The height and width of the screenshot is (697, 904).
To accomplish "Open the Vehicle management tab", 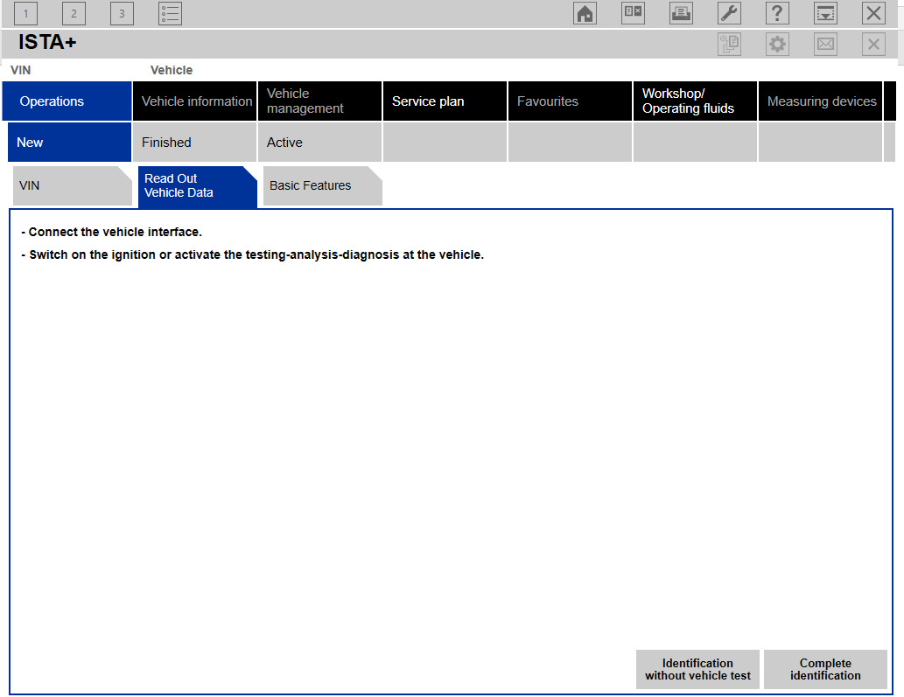I will pos(320,101).
